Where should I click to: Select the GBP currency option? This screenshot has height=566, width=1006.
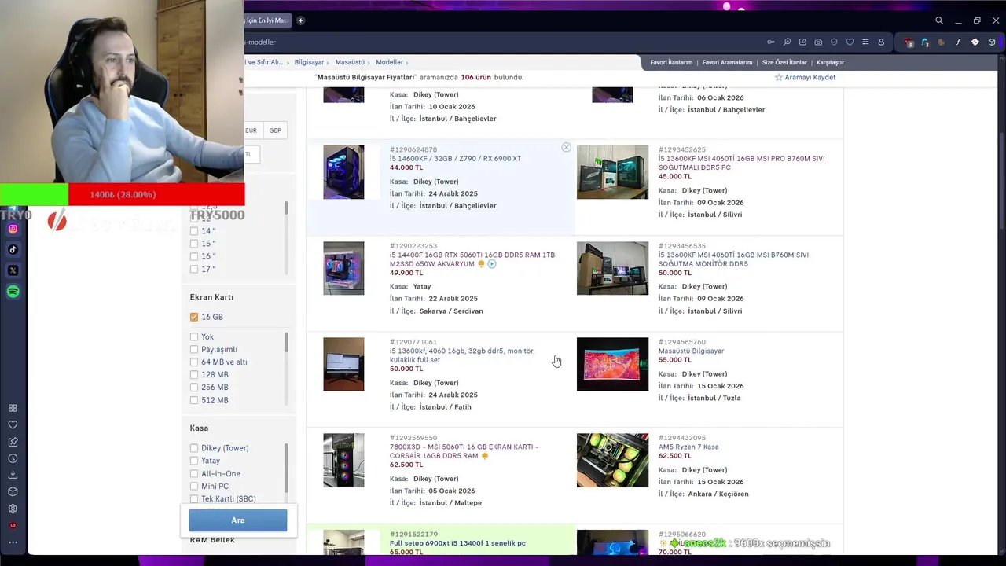pyautogui.click(x=275, y=130)
